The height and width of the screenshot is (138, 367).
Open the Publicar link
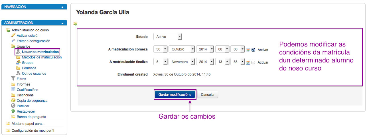tap(23, 106)
